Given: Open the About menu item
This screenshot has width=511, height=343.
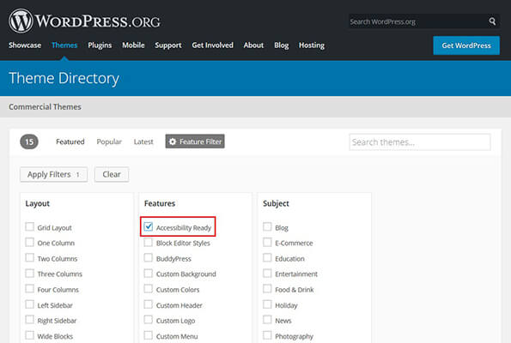Looking at the screenshot, I should tap(253, 45).
